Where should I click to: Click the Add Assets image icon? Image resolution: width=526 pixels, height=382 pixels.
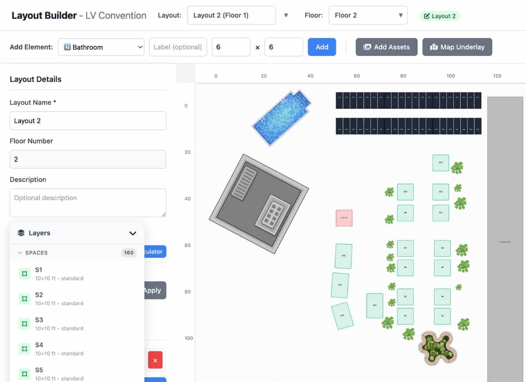(x=368, y=47)
